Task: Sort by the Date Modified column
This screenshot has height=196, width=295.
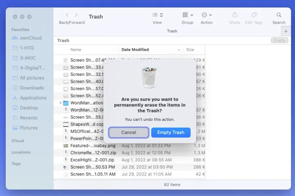Action: click(x=135, y=50)
